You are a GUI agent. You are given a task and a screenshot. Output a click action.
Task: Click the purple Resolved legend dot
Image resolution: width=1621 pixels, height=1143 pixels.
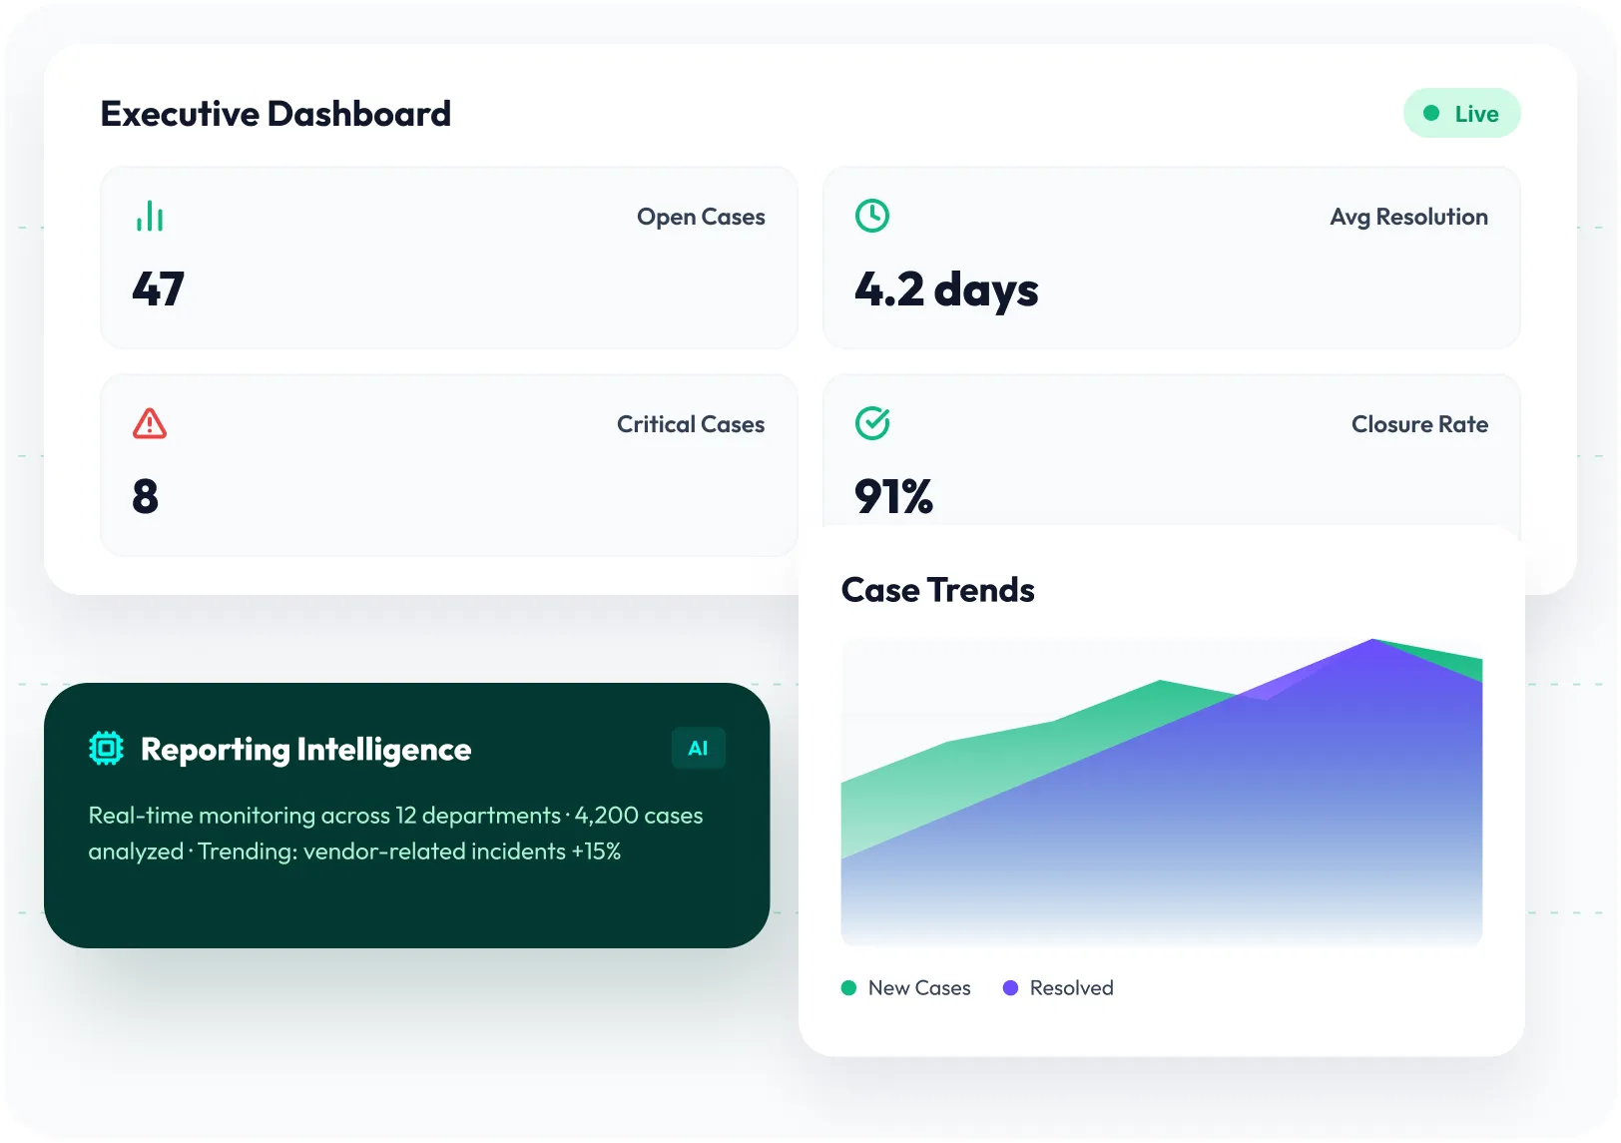coord(1010,987)
